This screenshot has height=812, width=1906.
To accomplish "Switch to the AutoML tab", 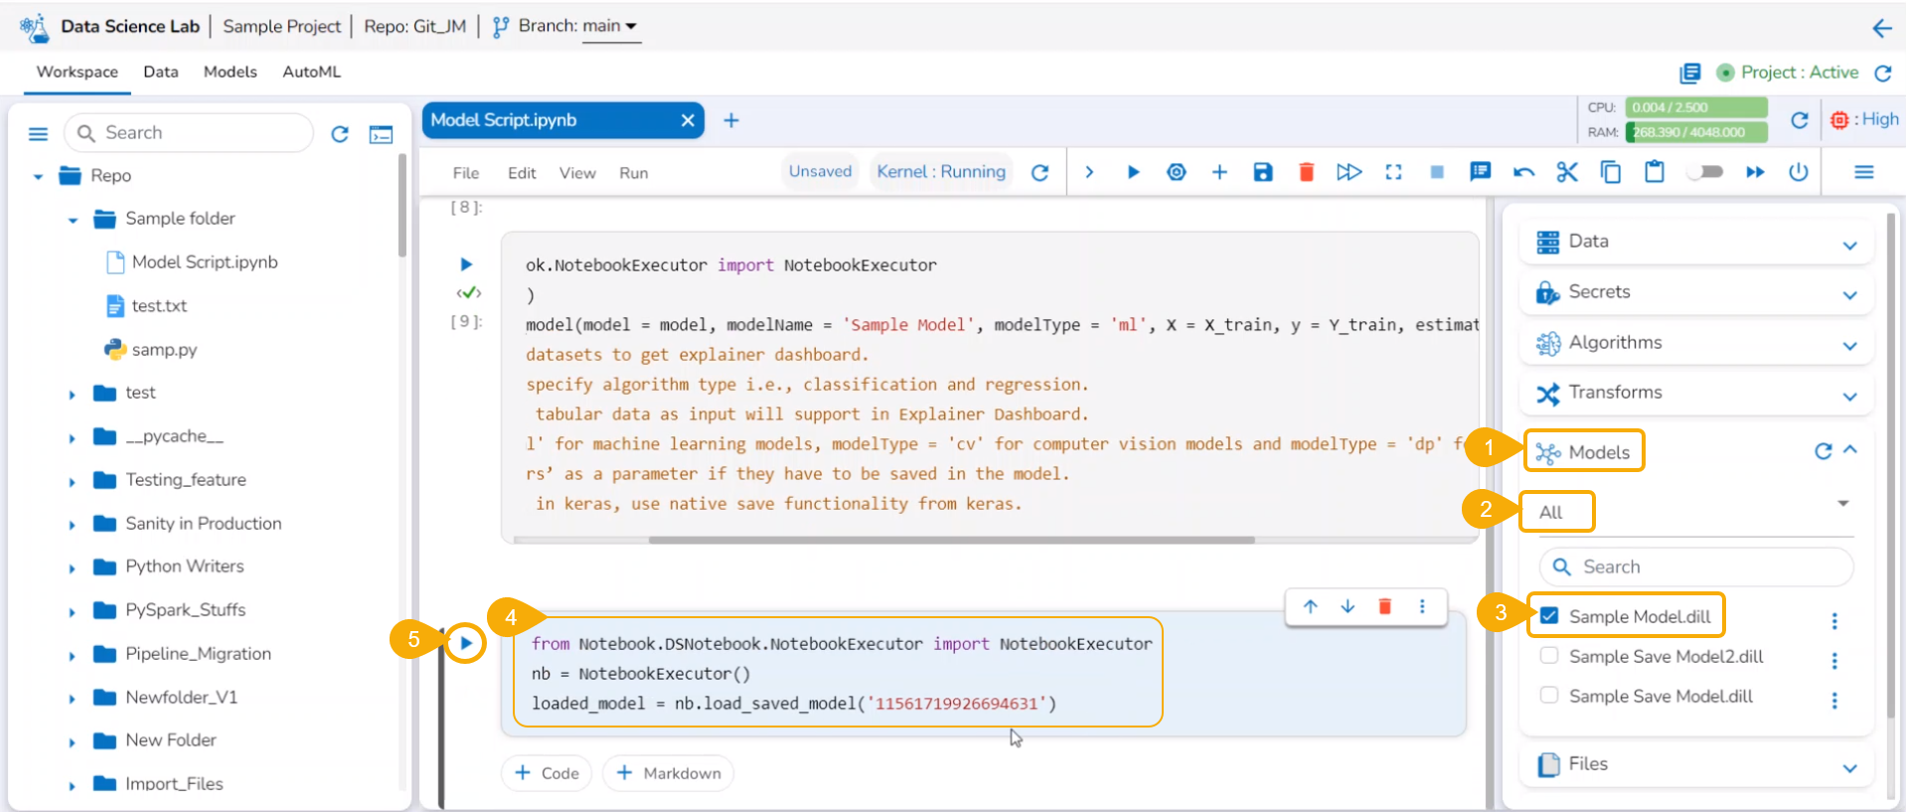I will pos(311,72).
